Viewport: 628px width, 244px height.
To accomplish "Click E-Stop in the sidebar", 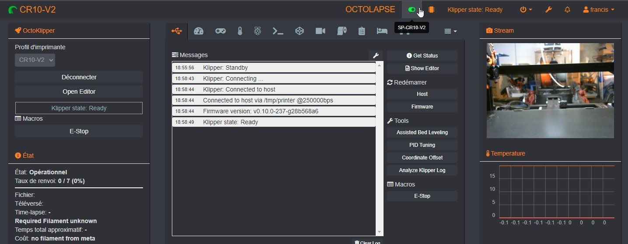I will pos(79,131).
